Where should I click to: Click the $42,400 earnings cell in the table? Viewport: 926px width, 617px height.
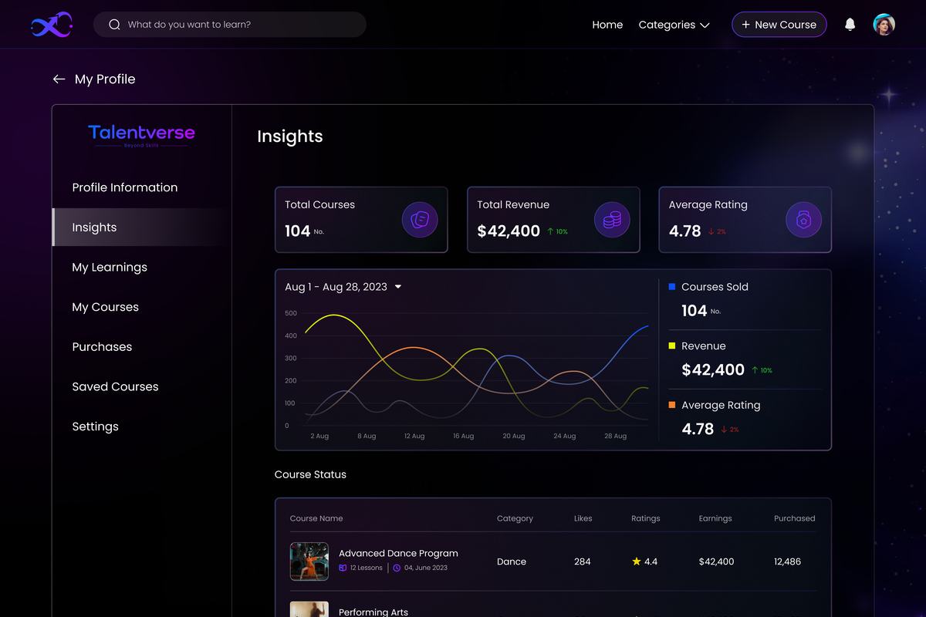point(716,561)
